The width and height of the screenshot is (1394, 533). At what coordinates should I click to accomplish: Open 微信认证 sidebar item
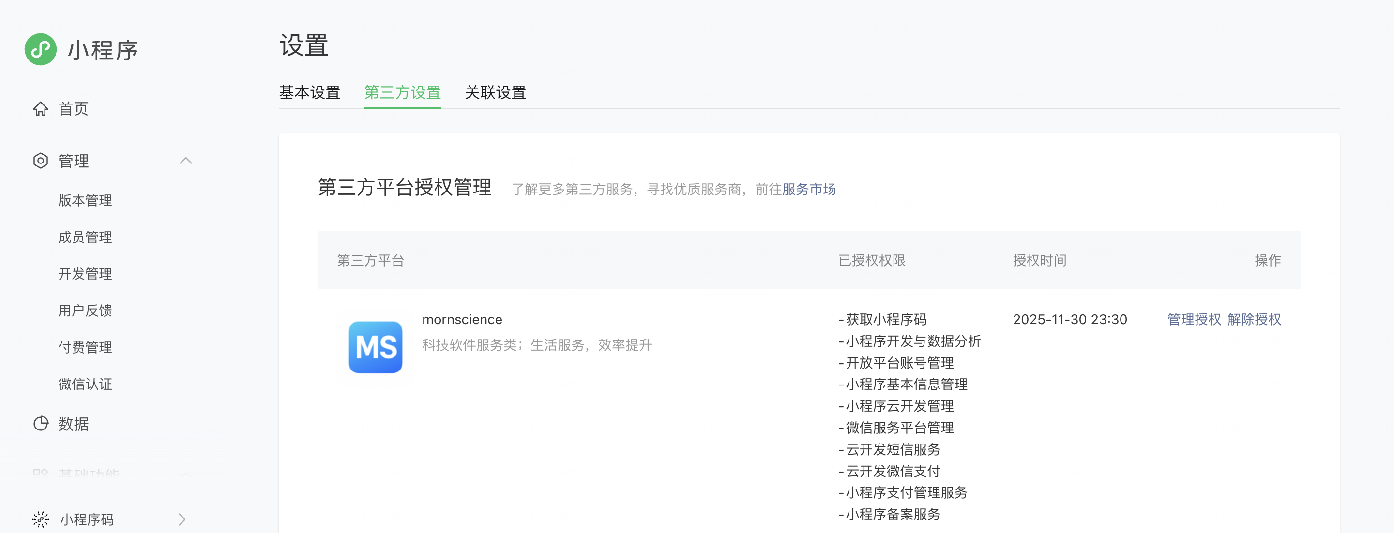(x=85, y=385)
